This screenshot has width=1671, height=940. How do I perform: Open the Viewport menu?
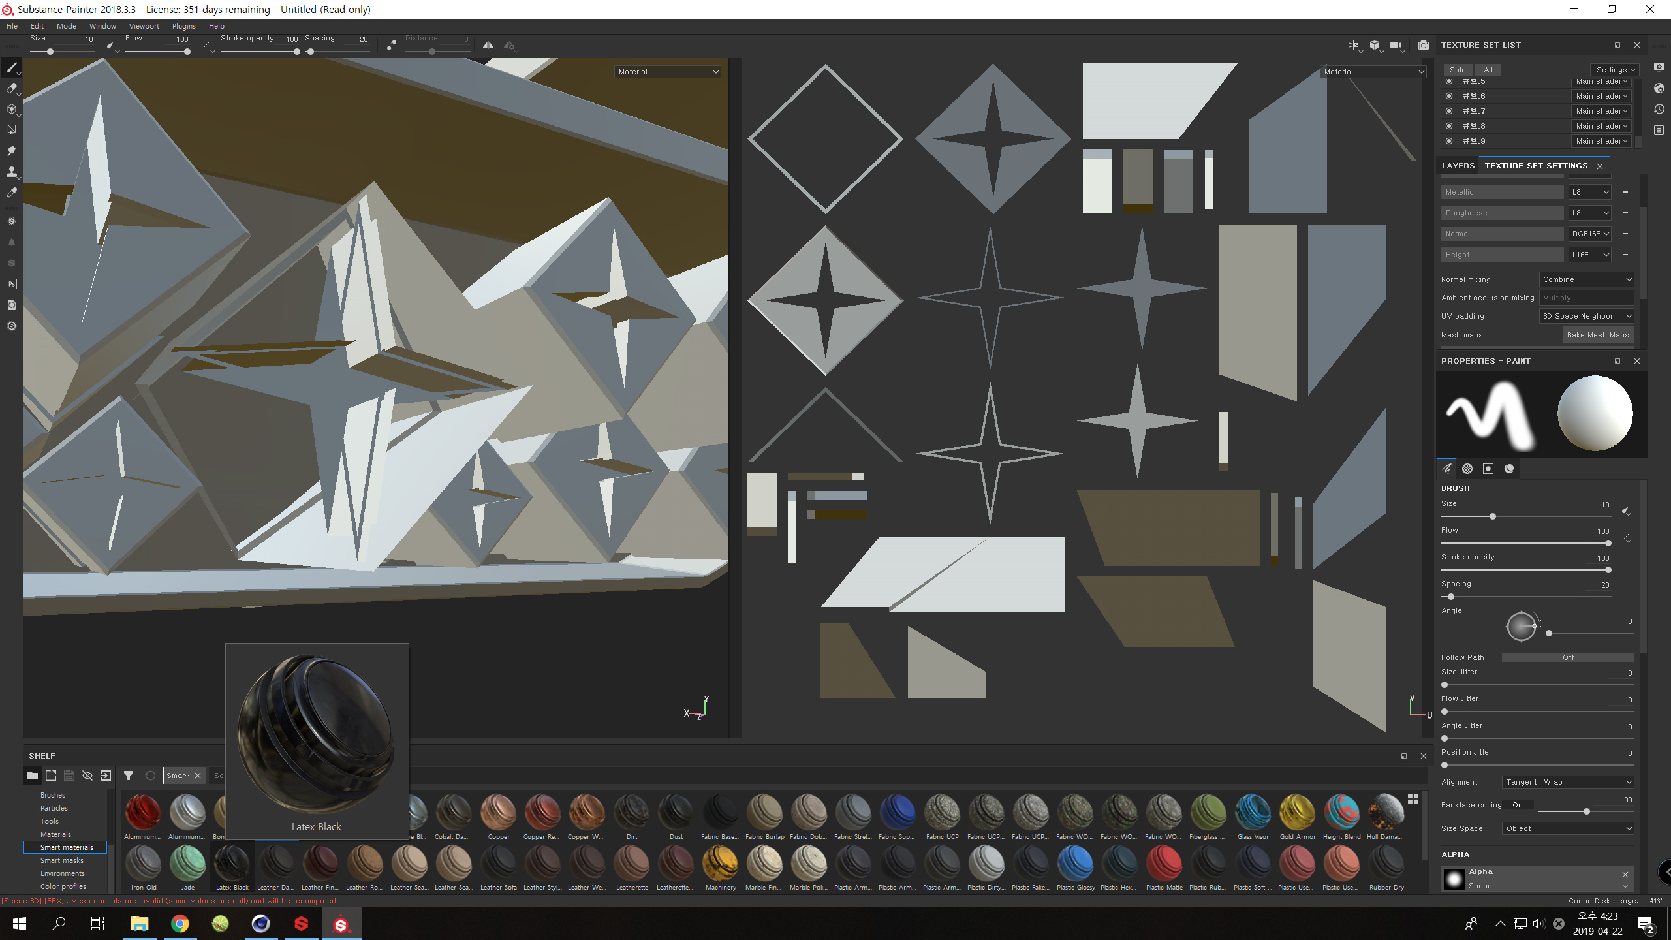click(x=144, y=26)
